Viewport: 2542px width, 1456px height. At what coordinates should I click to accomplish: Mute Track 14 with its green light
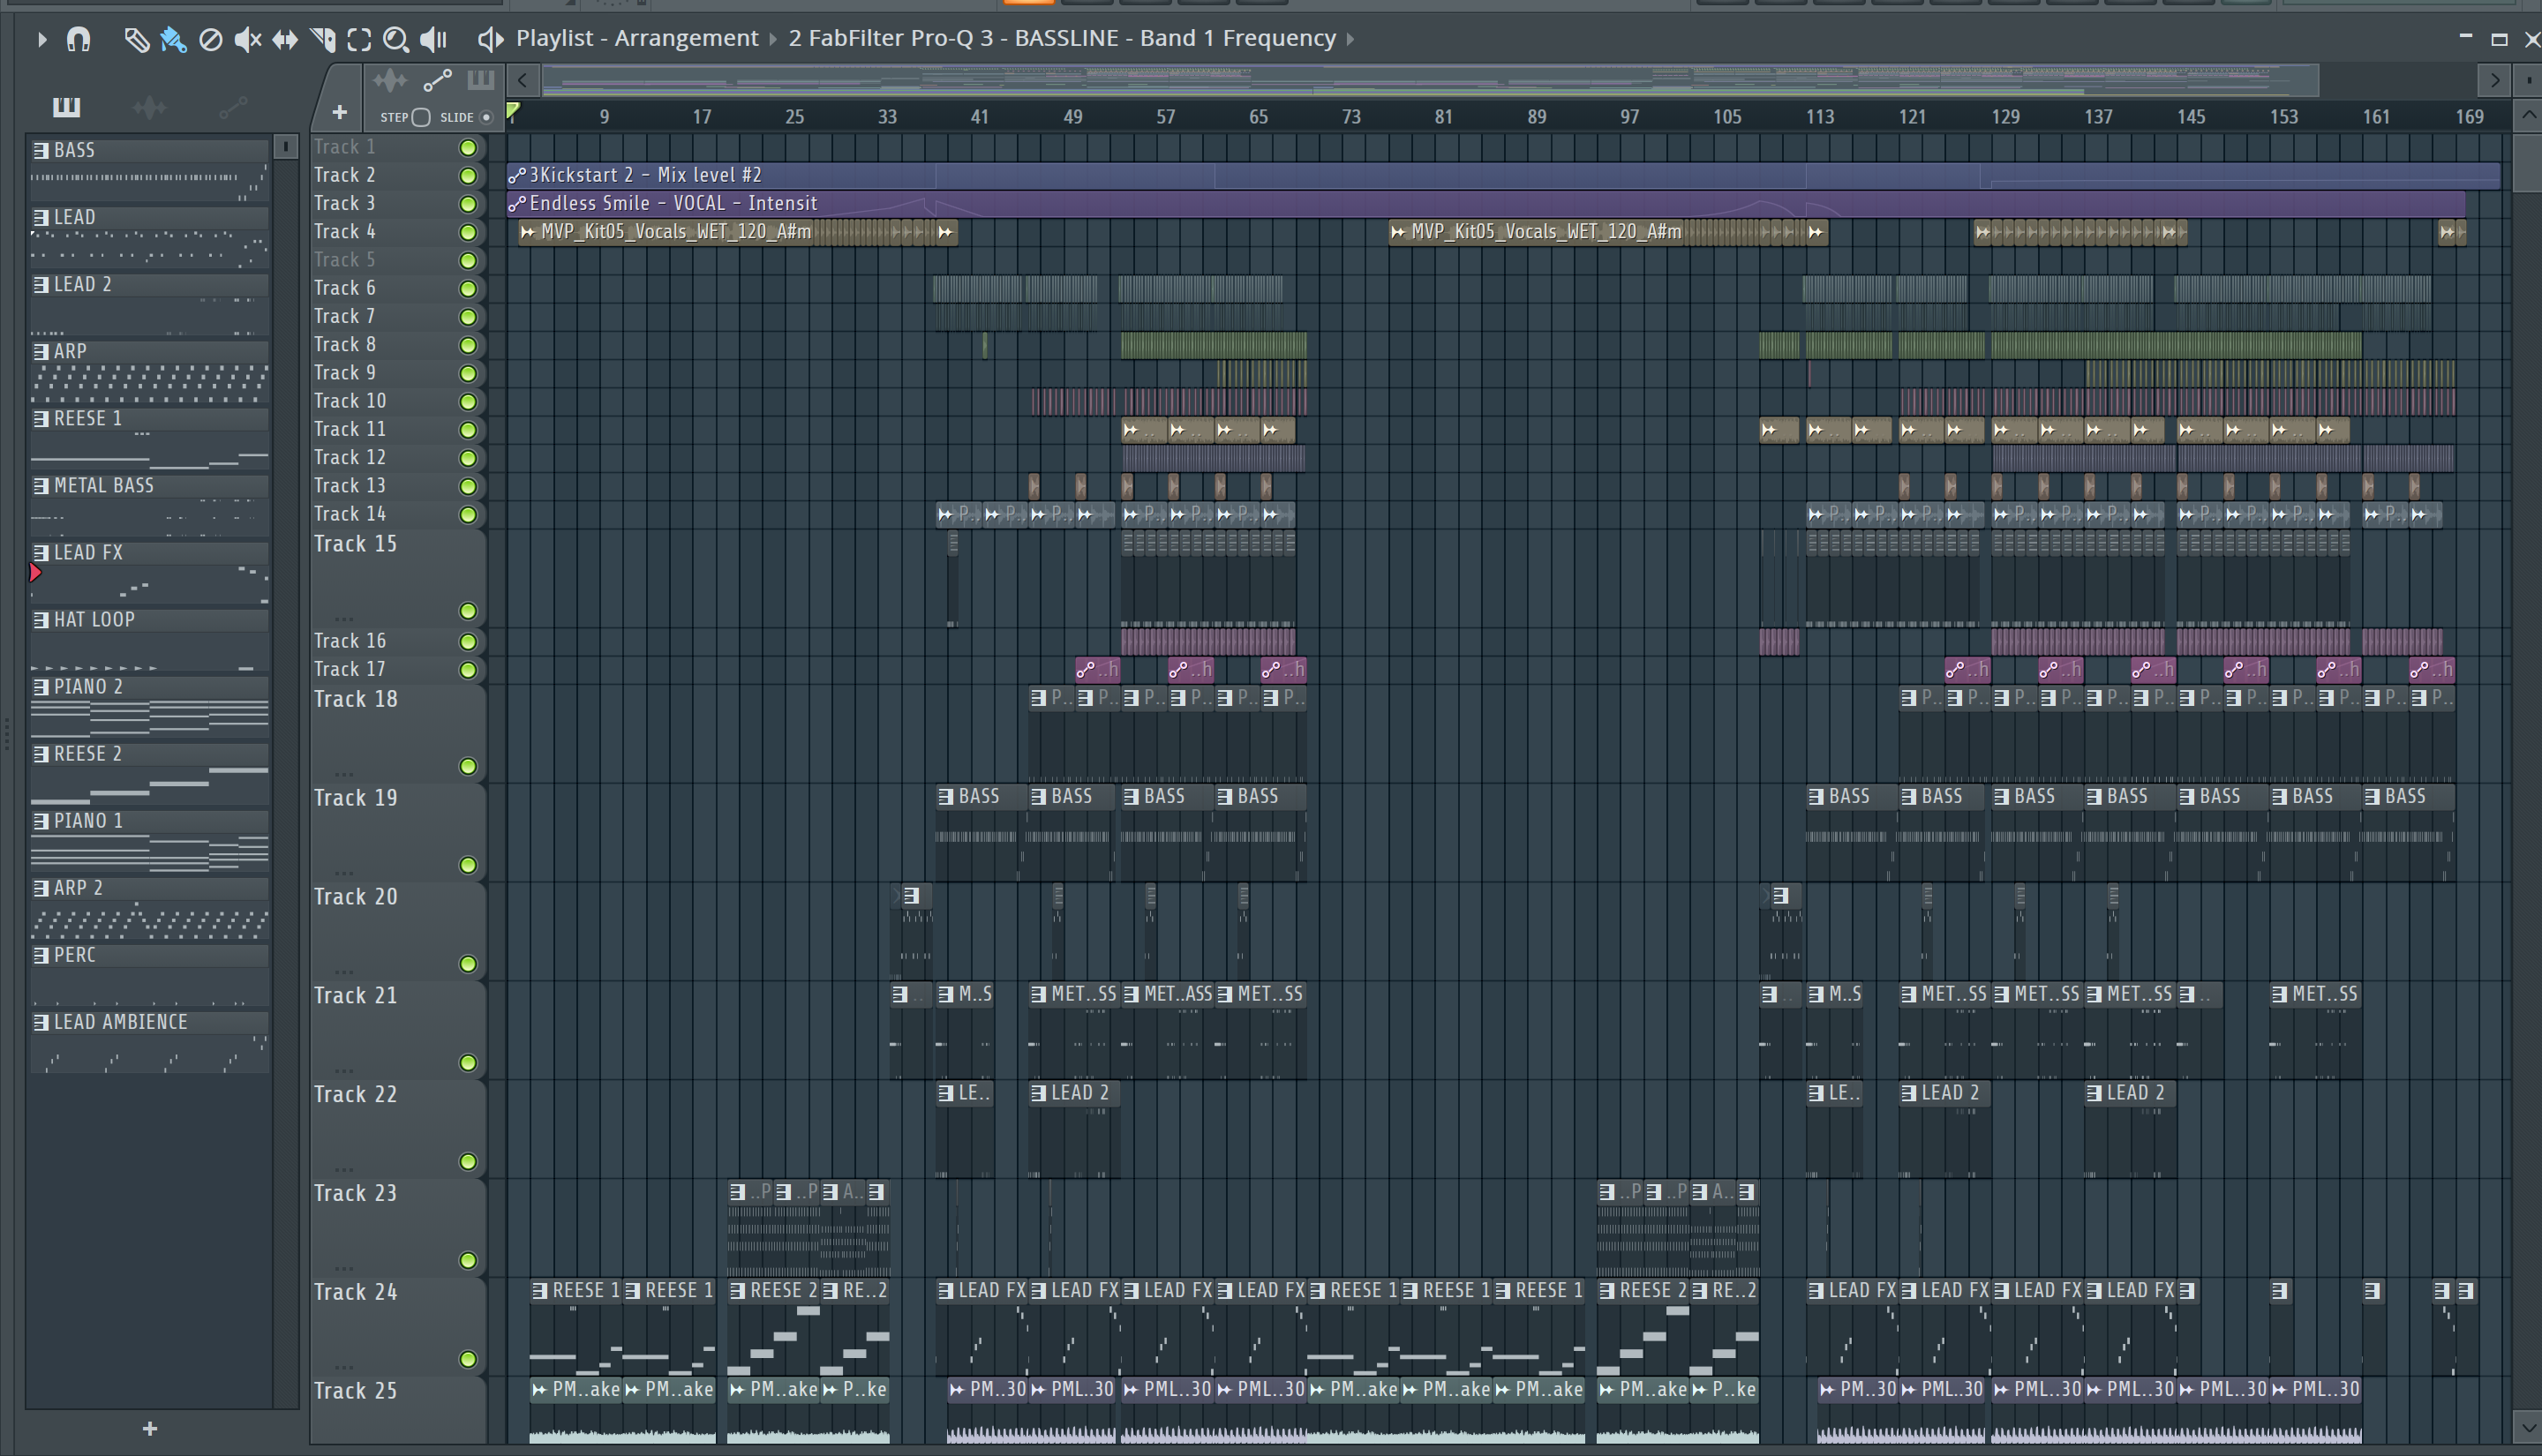pyautogui.click(x=467, y=515)
